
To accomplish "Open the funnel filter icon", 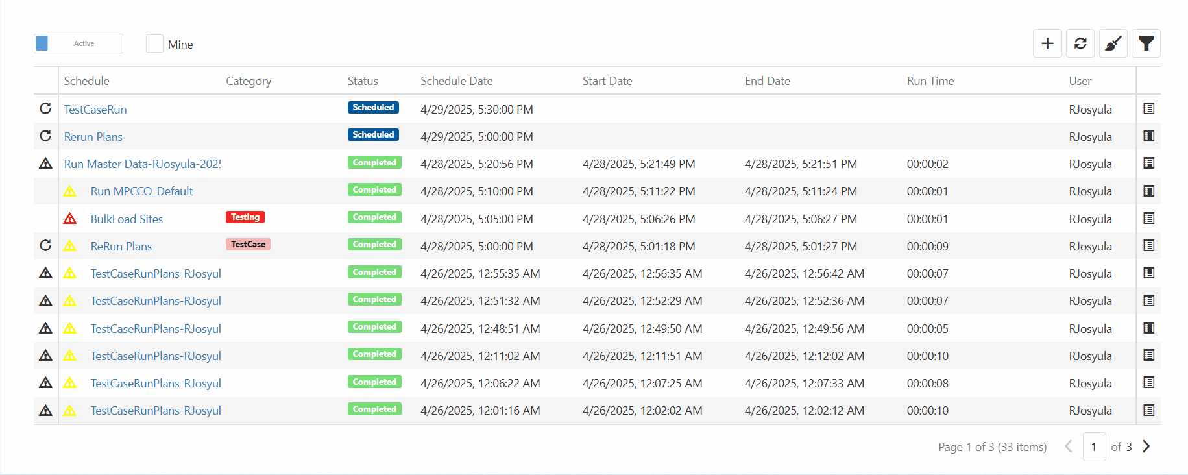I will pyautogui.click(x=1146, y=43).
